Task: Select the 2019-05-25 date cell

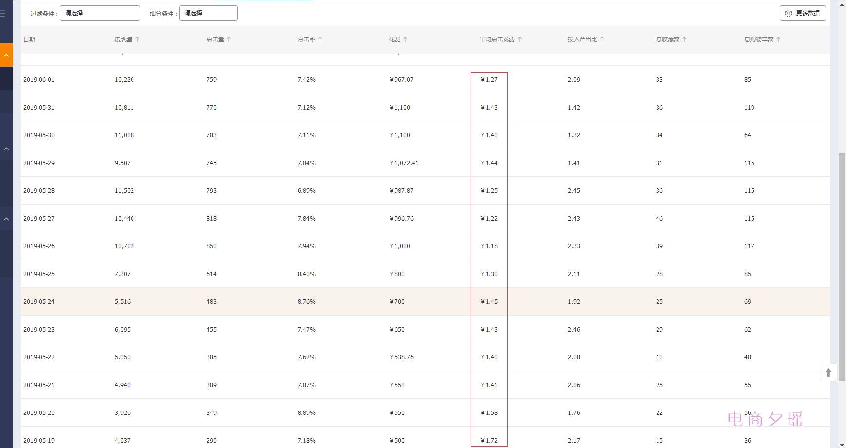Action: coord(39,274)
